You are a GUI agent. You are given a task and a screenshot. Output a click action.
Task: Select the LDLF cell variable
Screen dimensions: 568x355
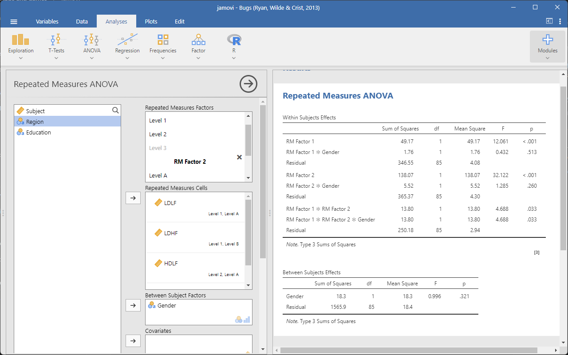pyautogui.click(x=195, y=207)
